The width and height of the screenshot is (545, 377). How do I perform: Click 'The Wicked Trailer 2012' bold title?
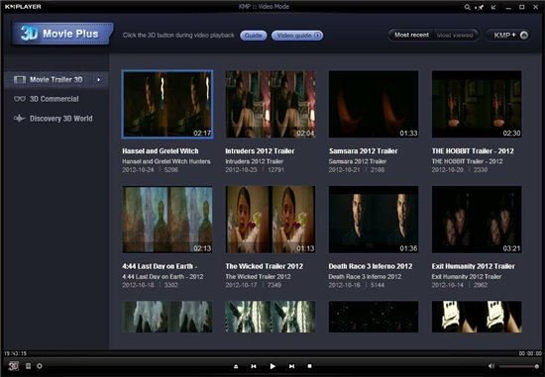(x=265, y=266)
